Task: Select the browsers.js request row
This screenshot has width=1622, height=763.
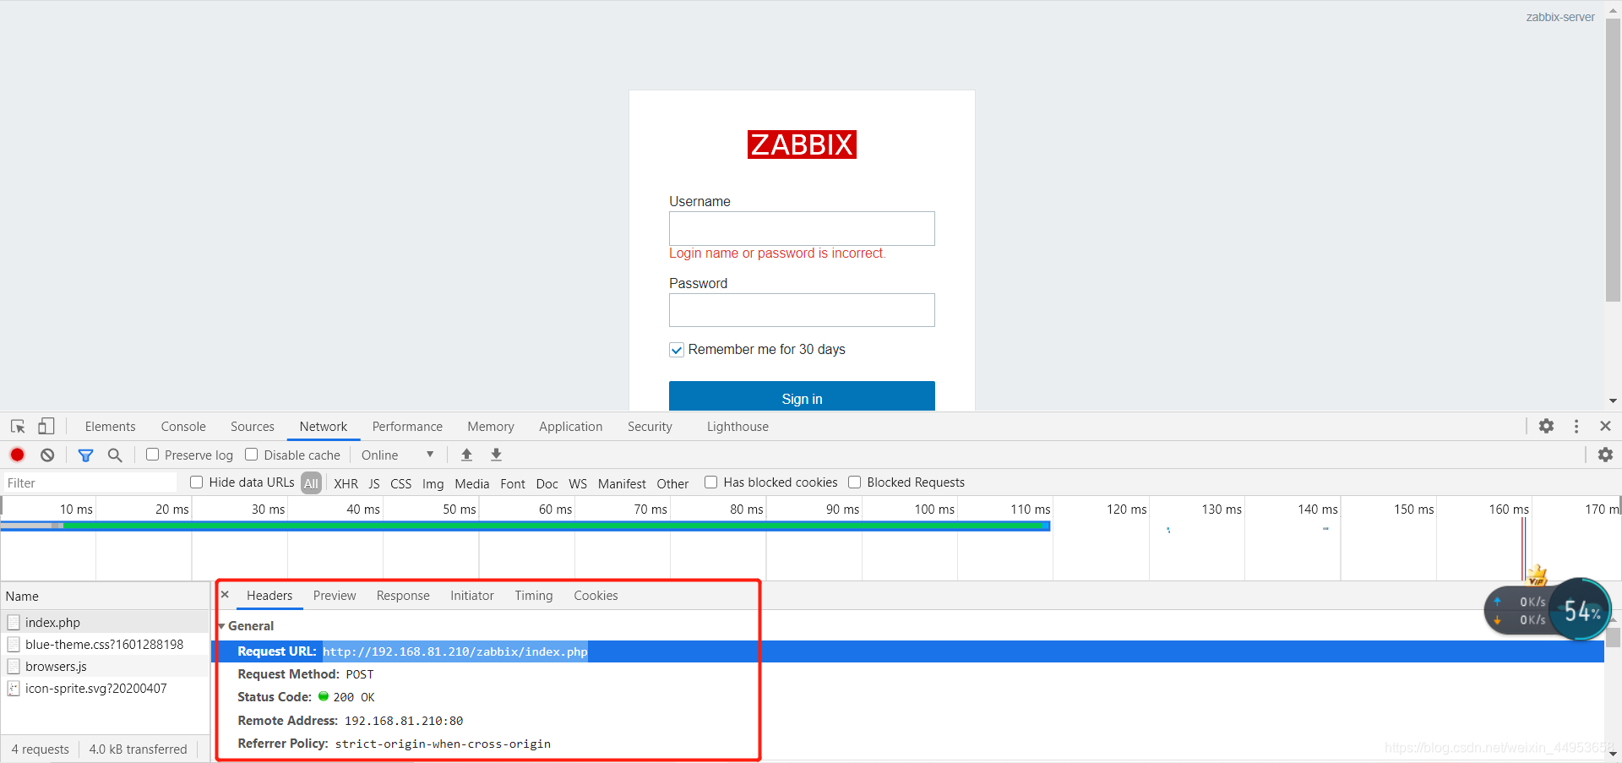Action: point(106,666)
